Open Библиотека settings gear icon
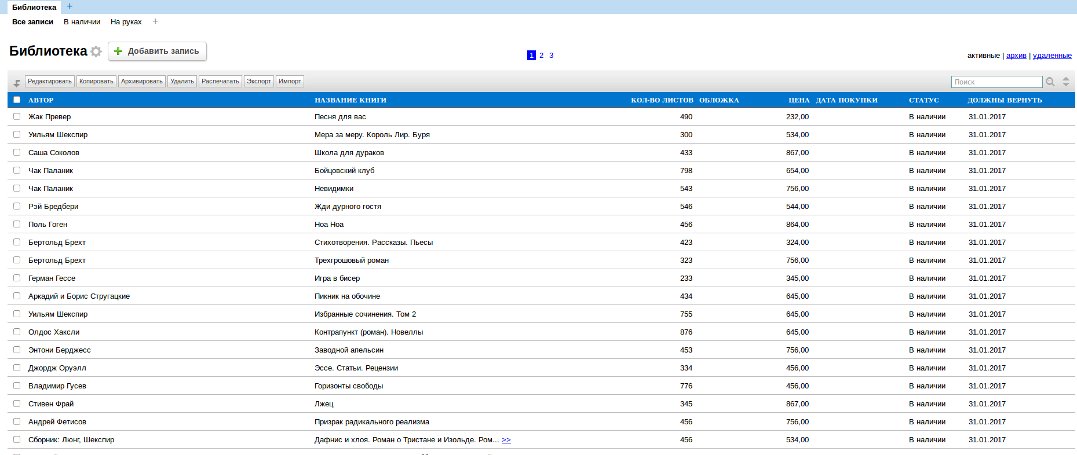The image size is (1077, 455). 96,52
